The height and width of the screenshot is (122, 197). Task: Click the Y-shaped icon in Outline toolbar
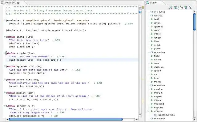(181, 7)
